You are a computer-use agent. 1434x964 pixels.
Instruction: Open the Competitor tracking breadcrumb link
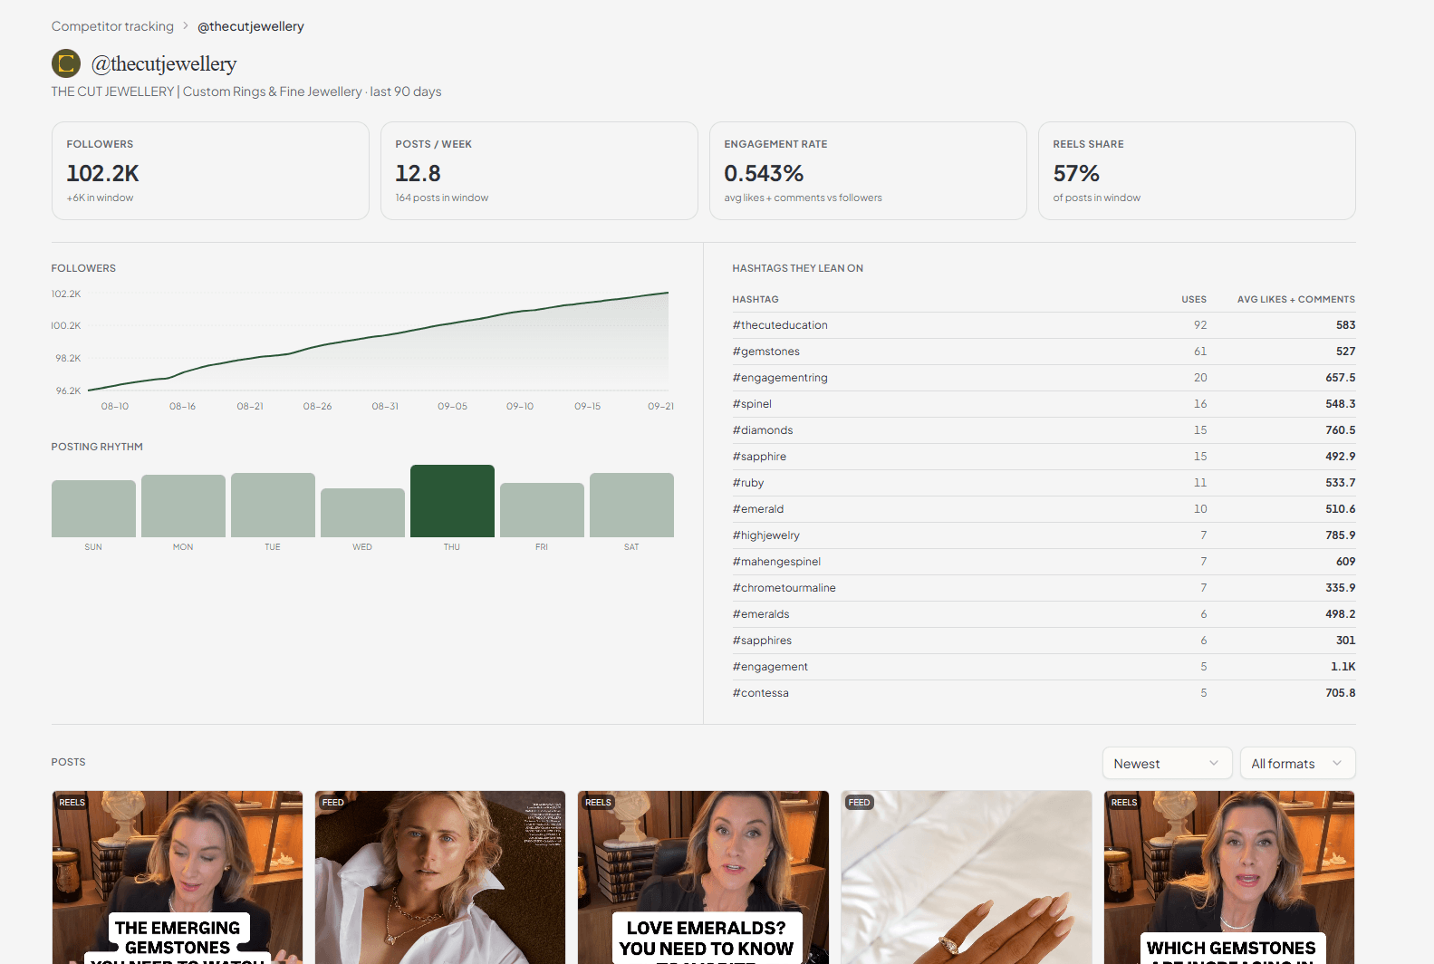(x=112, y=26)
